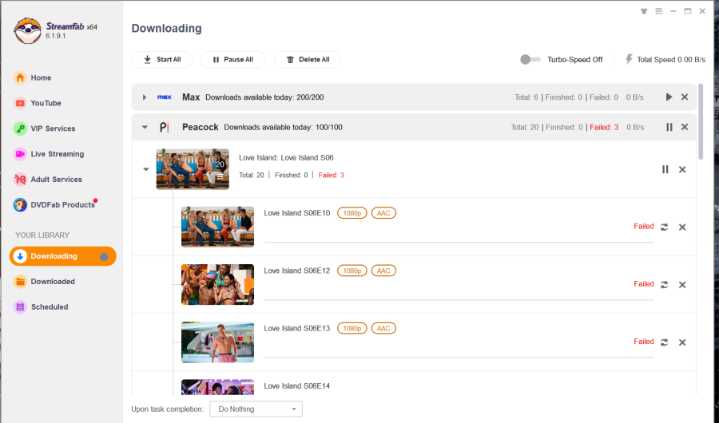Click the download list scrollbar

[701, 122]
